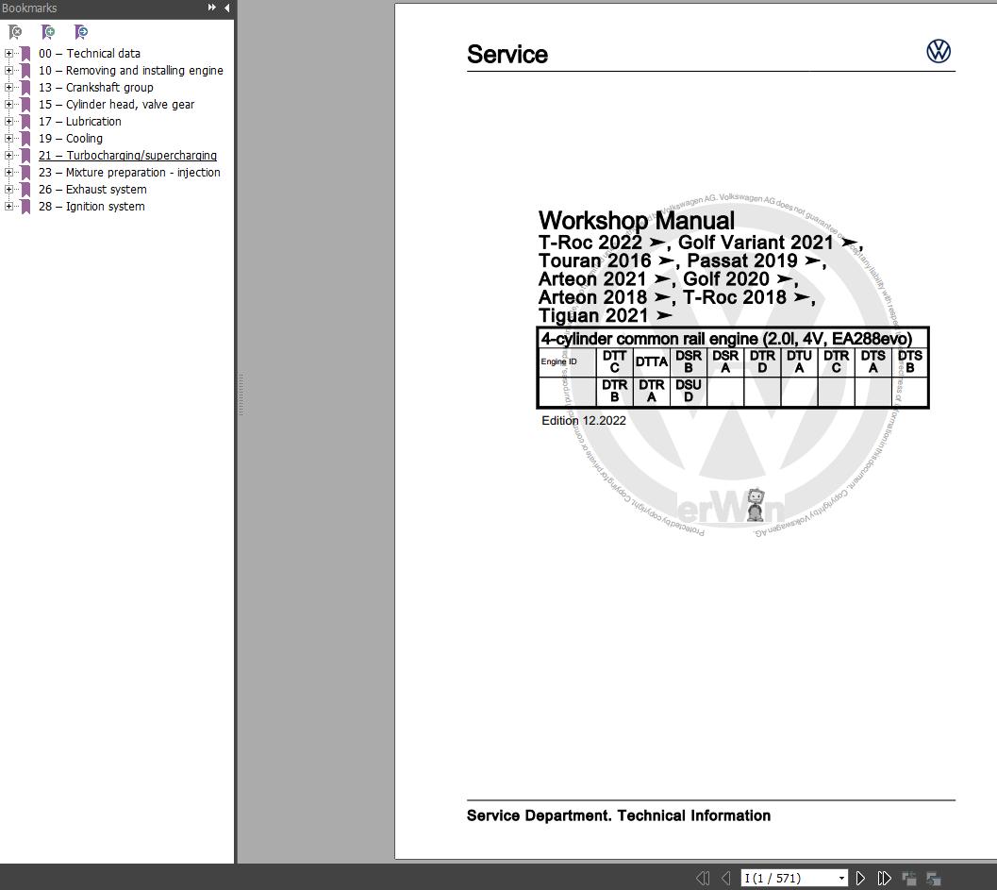The image size is (997, 890).
Task: Click inside the page number input field
Action: 783,878
